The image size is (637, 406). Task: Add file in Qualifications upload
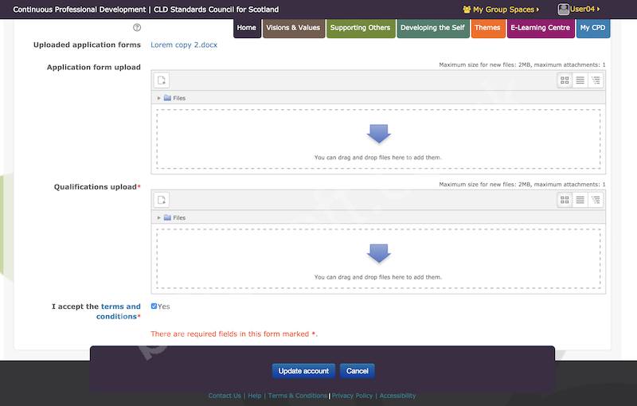coord(162,200)
